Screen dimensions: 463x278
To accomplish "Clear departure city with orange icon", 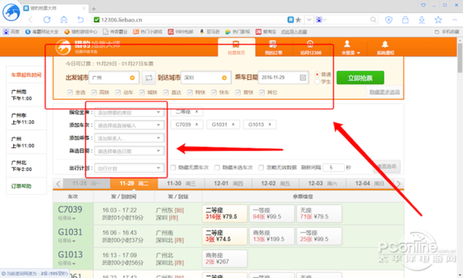I will (x=132, y=78).
